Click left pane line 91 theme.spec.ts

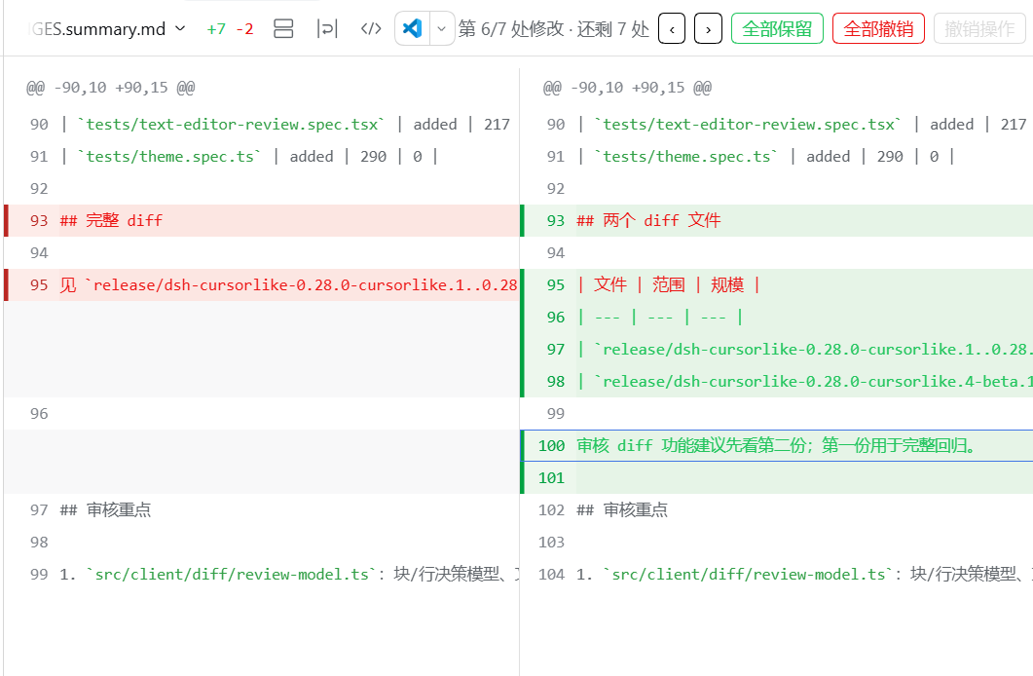click(262, 157)
